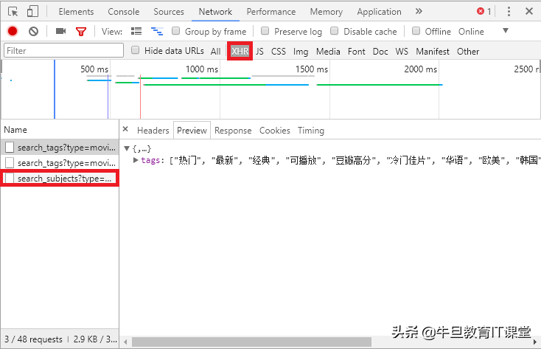Switch to large request rows view
The height and width of the screenshot is (349, 541).
(x=136, y=32)
